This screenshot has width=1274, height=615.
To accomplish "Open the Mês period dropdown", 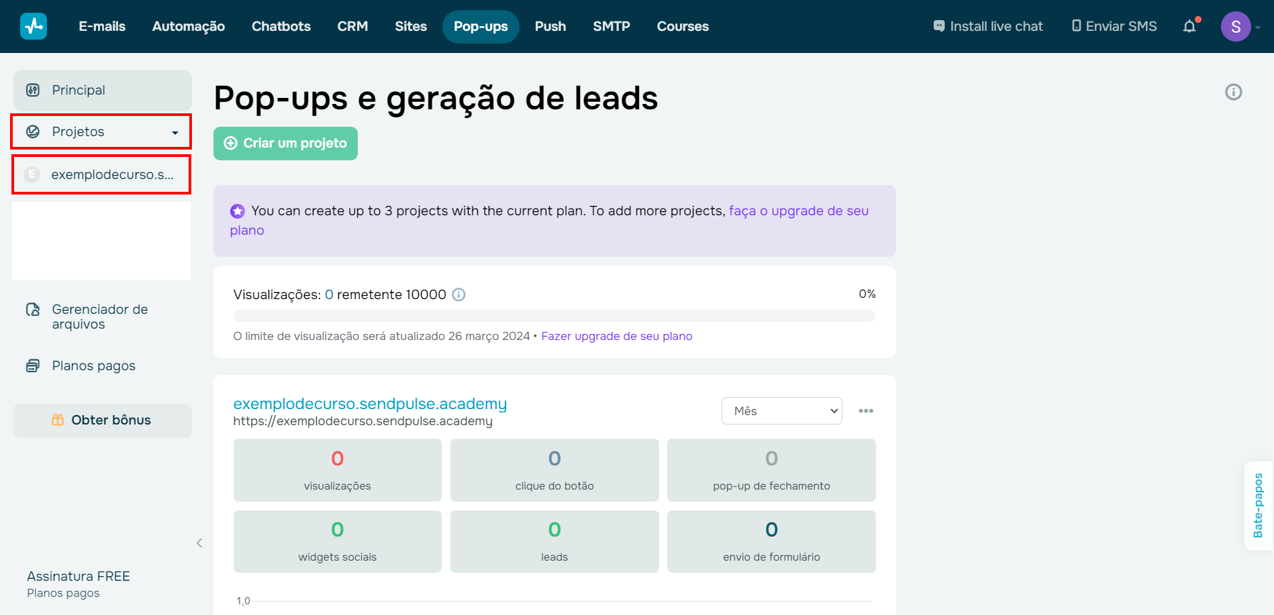I will 782,411.
